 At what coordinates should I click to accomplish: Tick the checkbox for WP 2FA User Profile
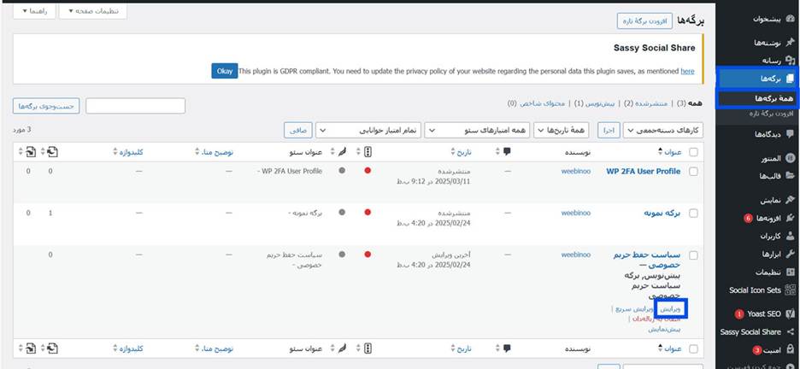click(693, 172)
